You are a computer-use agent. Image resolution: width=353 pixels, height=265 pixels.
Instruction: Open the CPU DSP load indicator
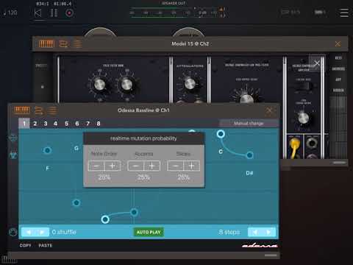tap(290, 13)
